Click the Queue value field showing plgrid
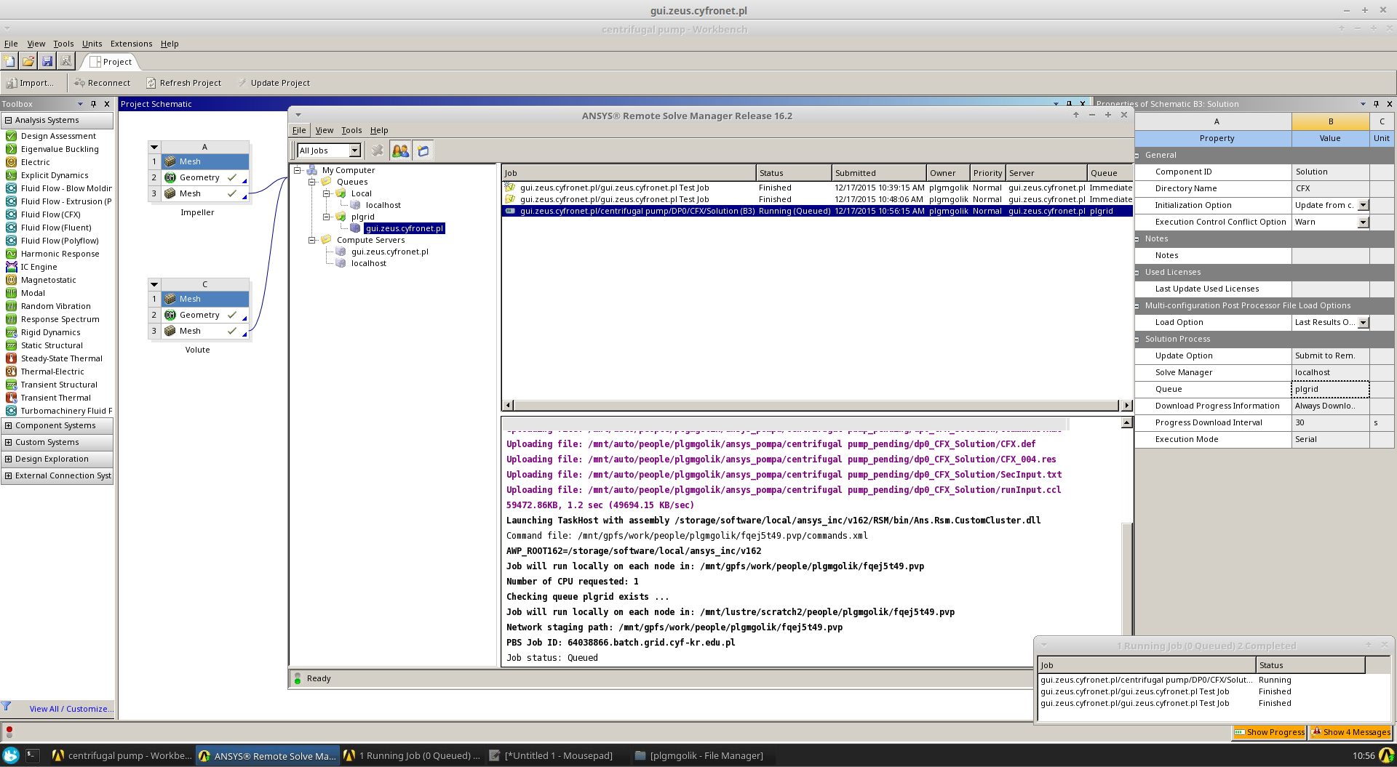 point(1330,389)
